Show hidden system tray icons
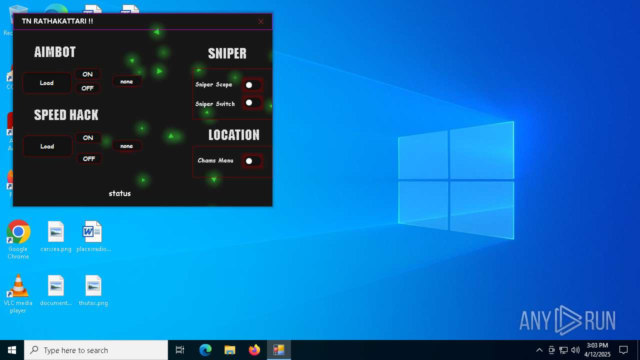This screenshot has height=360, width=640. [539, 350]
